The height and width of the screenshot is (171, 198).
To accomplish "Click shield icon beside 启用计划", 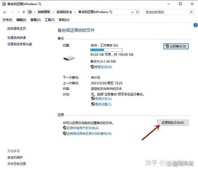I will pos(93,98).
